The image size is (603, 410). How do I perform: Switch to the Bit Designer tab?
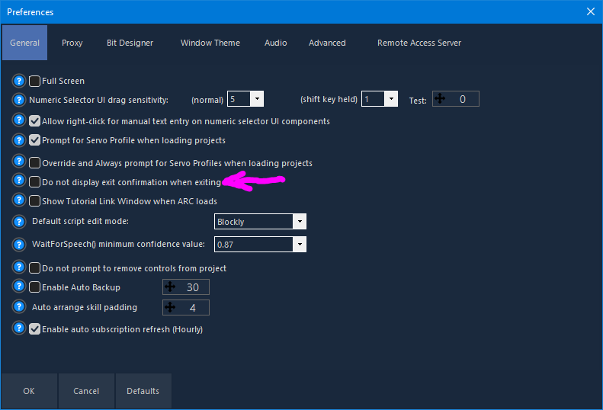[130, 43]
